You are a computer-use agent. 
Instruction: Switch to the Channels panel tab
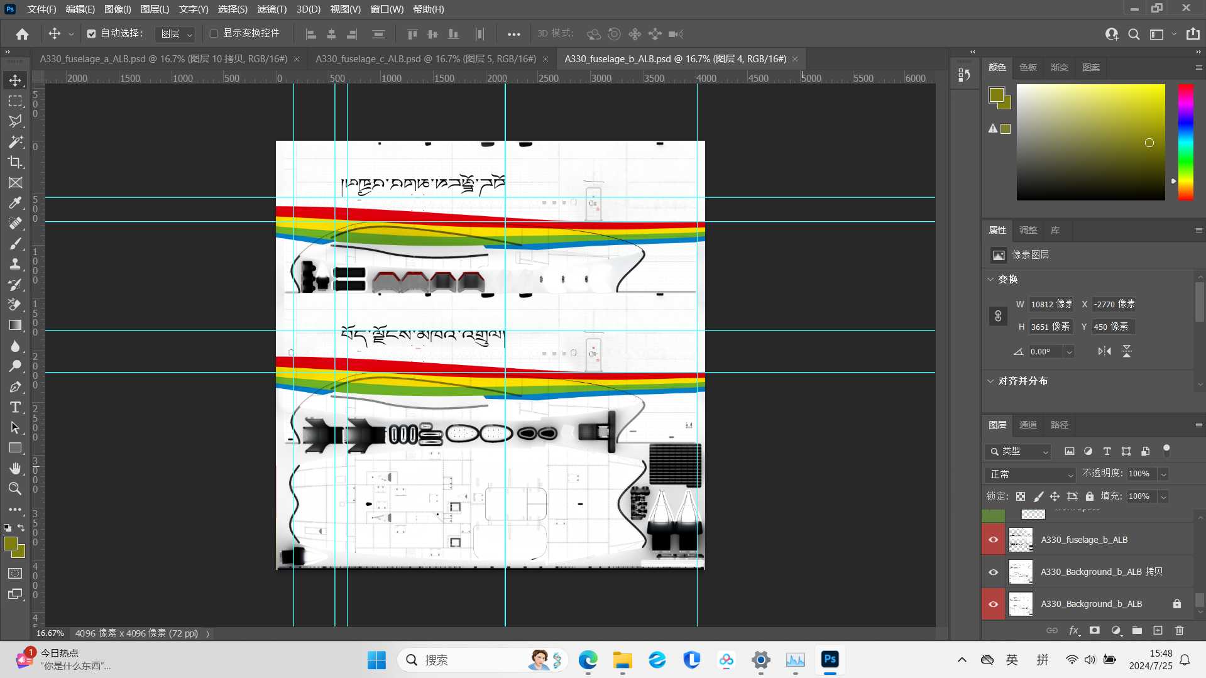(1028, 425)
